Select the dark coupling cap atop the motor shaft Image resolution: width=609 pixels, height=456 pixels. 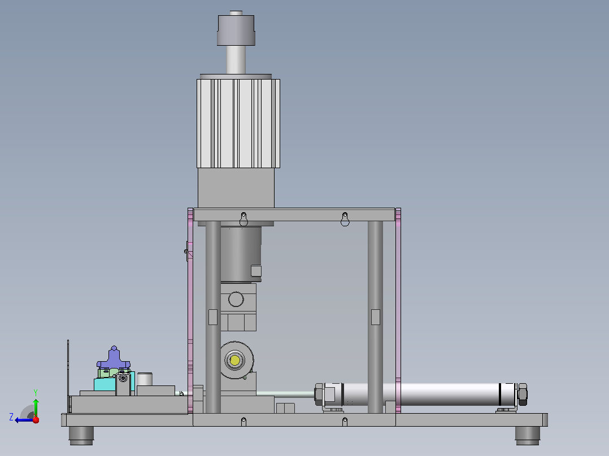pos(236,30)
